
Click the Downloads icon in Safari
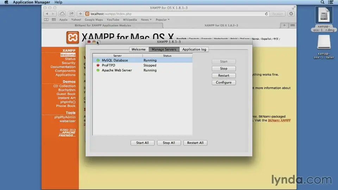coord(291,14)
